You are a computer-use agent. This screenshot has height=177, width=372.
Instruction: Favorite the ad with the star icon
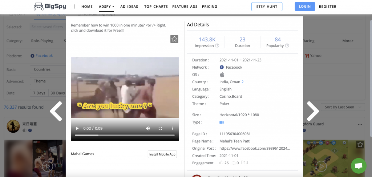click(x=174, y=39)
